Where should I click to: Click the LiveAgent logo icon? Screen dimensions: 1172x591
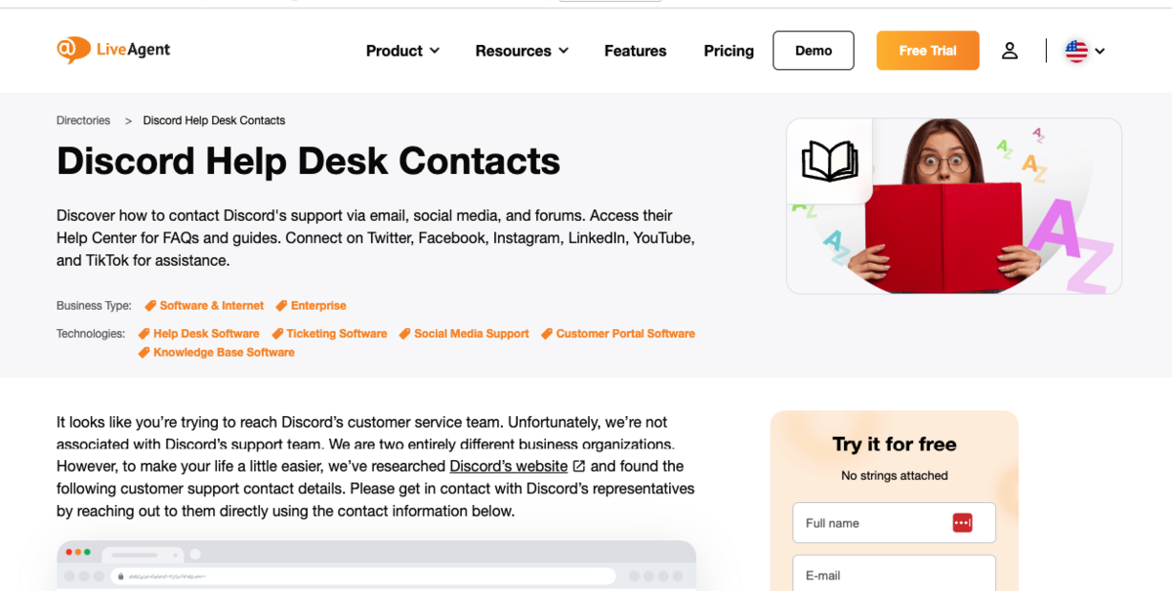coord(73,50)
